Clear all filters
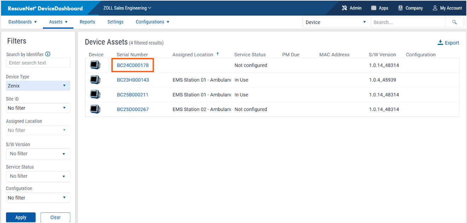467x223 pixels. point(56,217)
